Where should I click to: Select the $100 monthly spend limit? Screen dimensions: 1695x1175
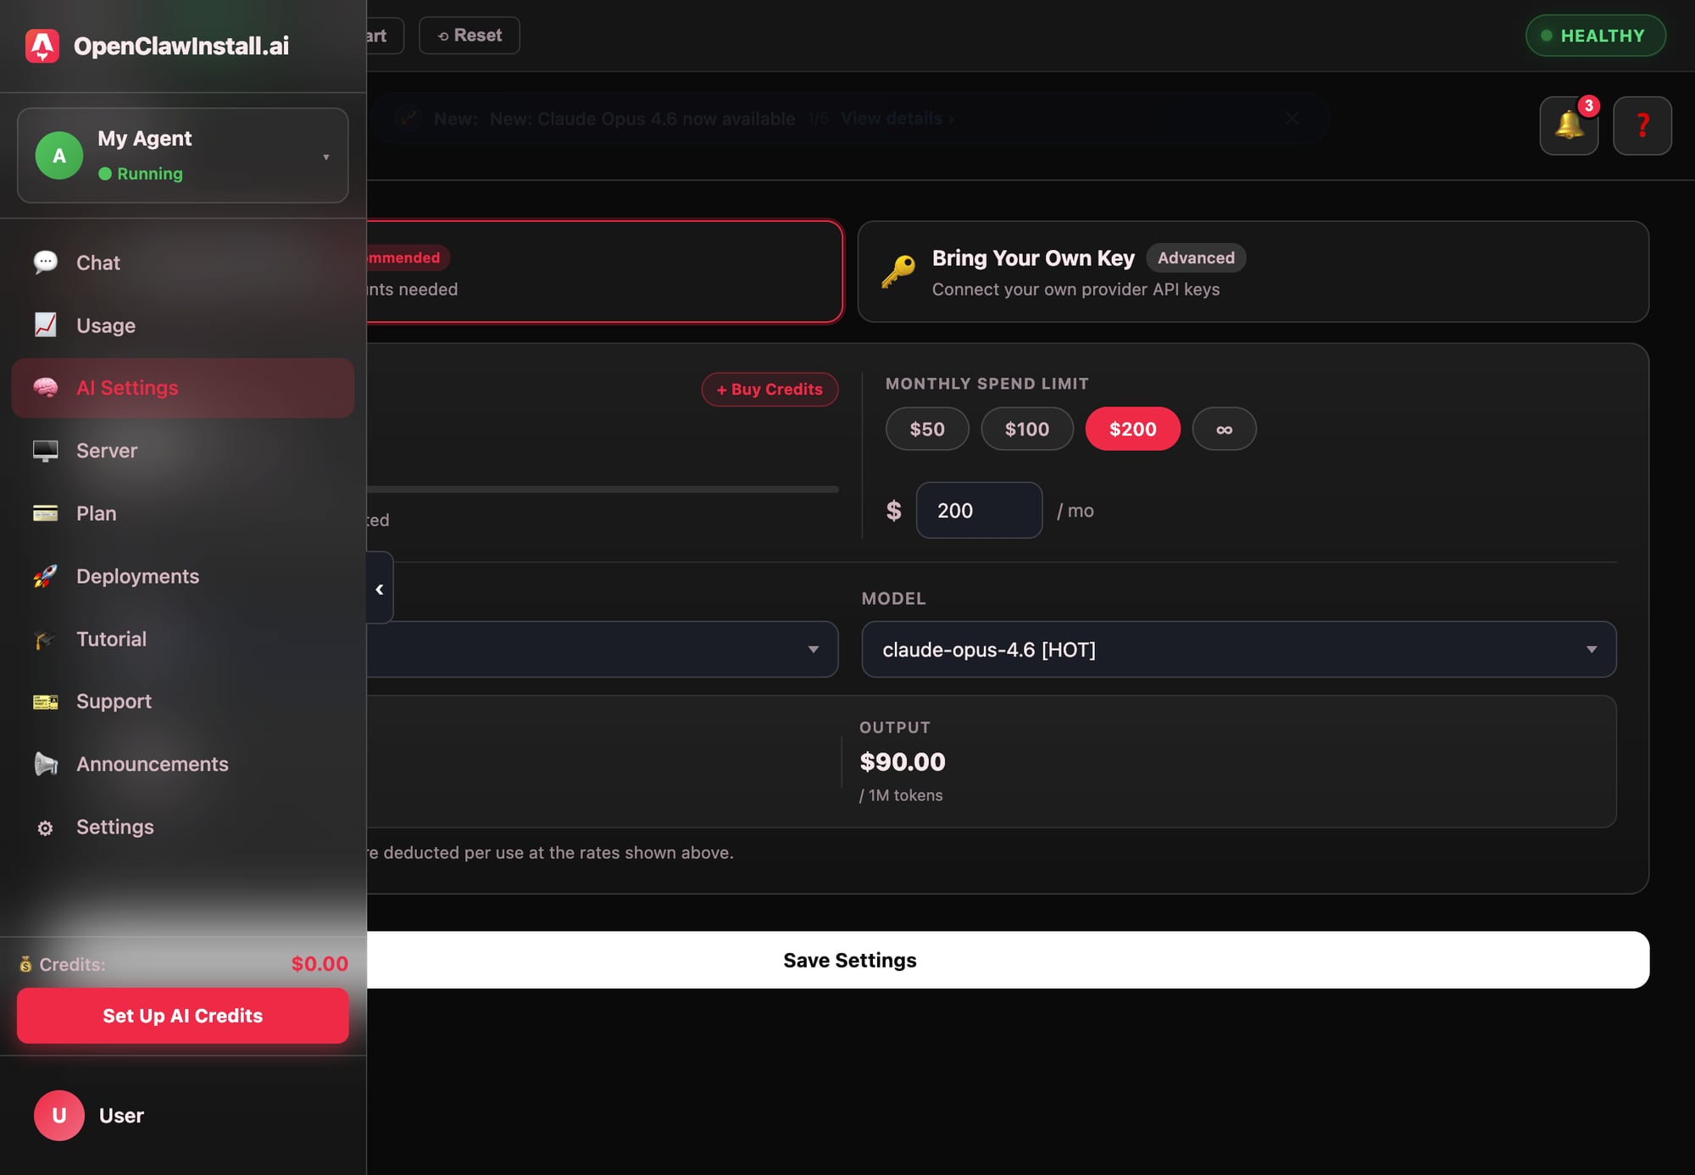[1027, 429]
